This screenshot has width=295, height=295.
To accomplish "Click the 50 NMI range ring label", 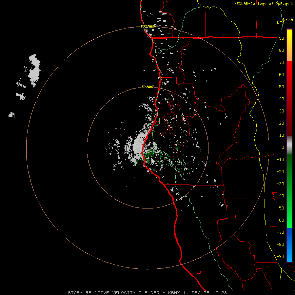I will 147,87.
